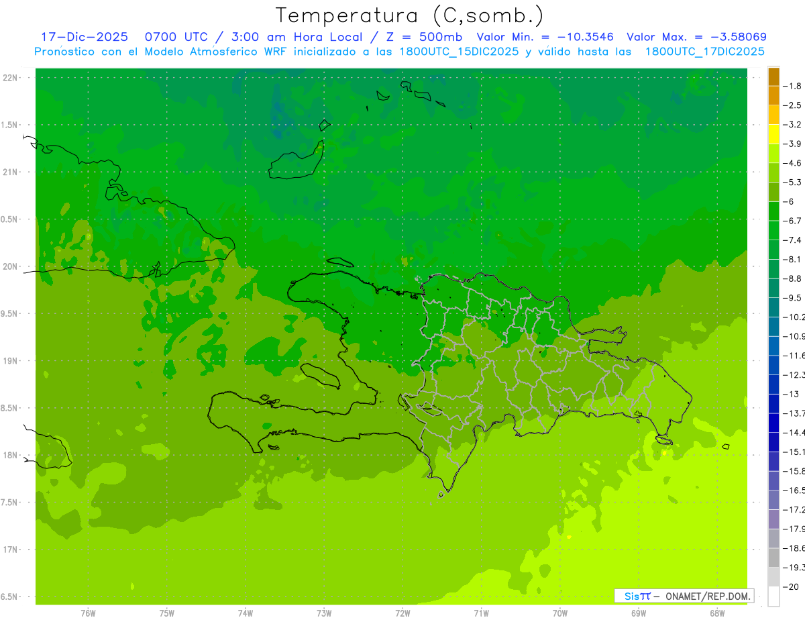This screenshot has width=805, height=622.
Task: Click the '19N' latitude label
Action: tap(10, 361)
